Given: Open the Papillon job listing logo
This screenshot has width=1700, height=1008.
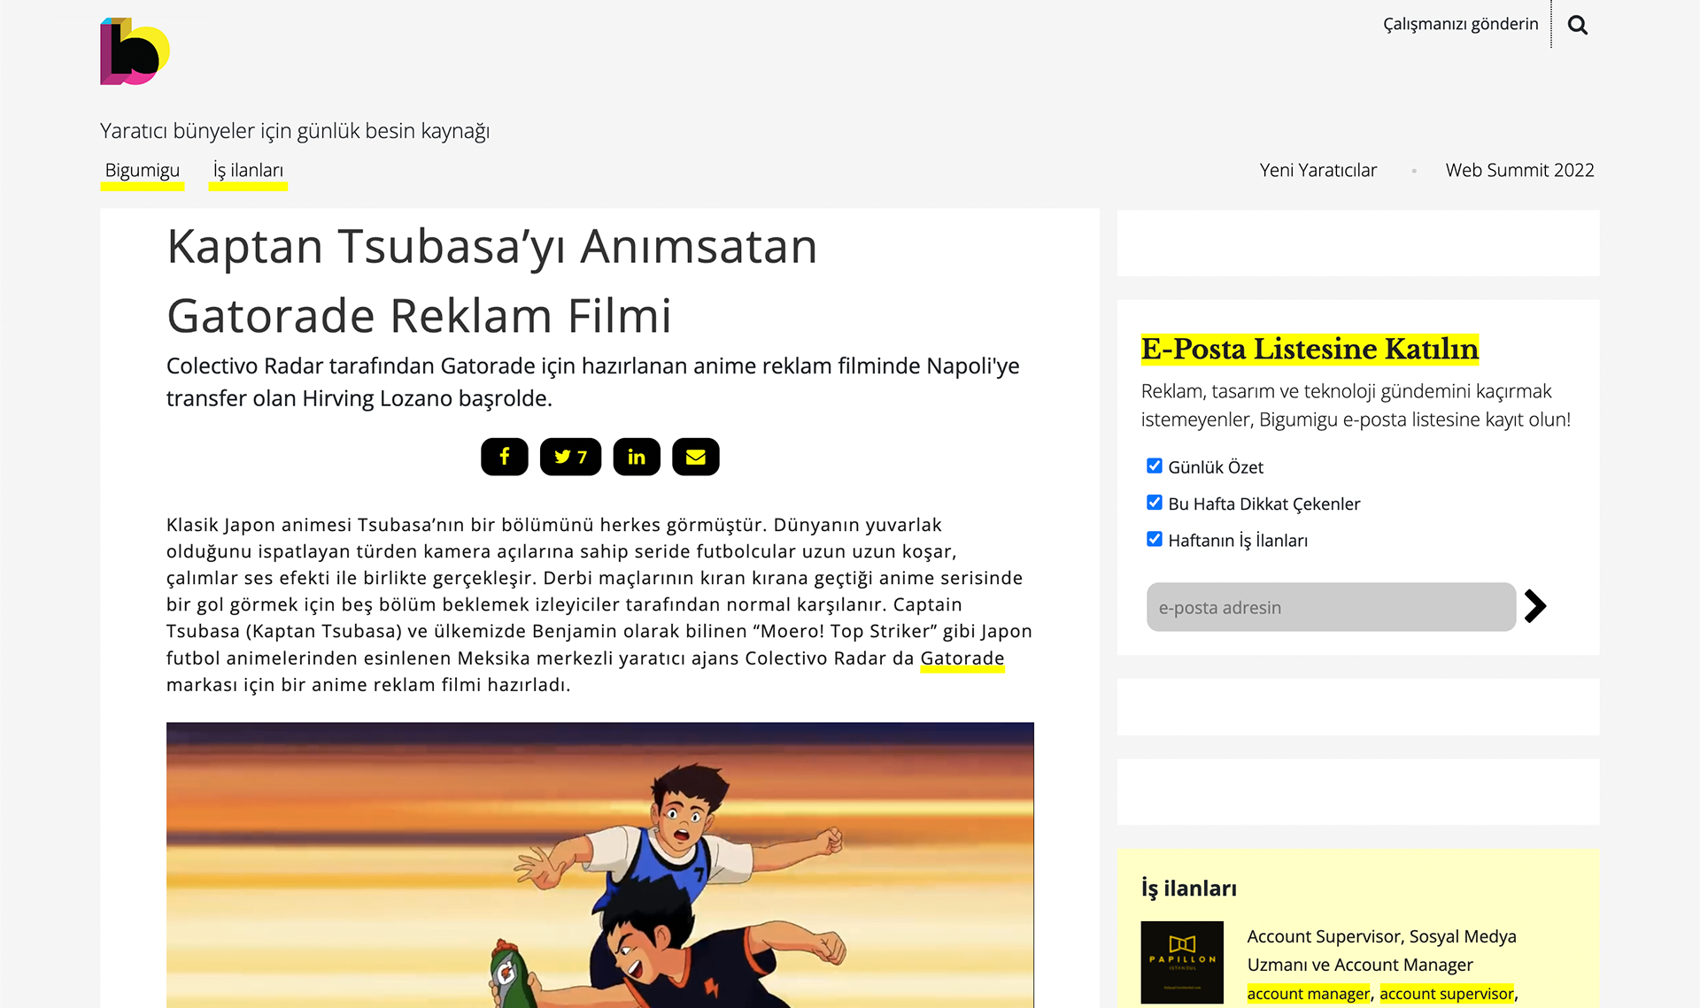Looking at the screenshot, I should point(1182,962).
